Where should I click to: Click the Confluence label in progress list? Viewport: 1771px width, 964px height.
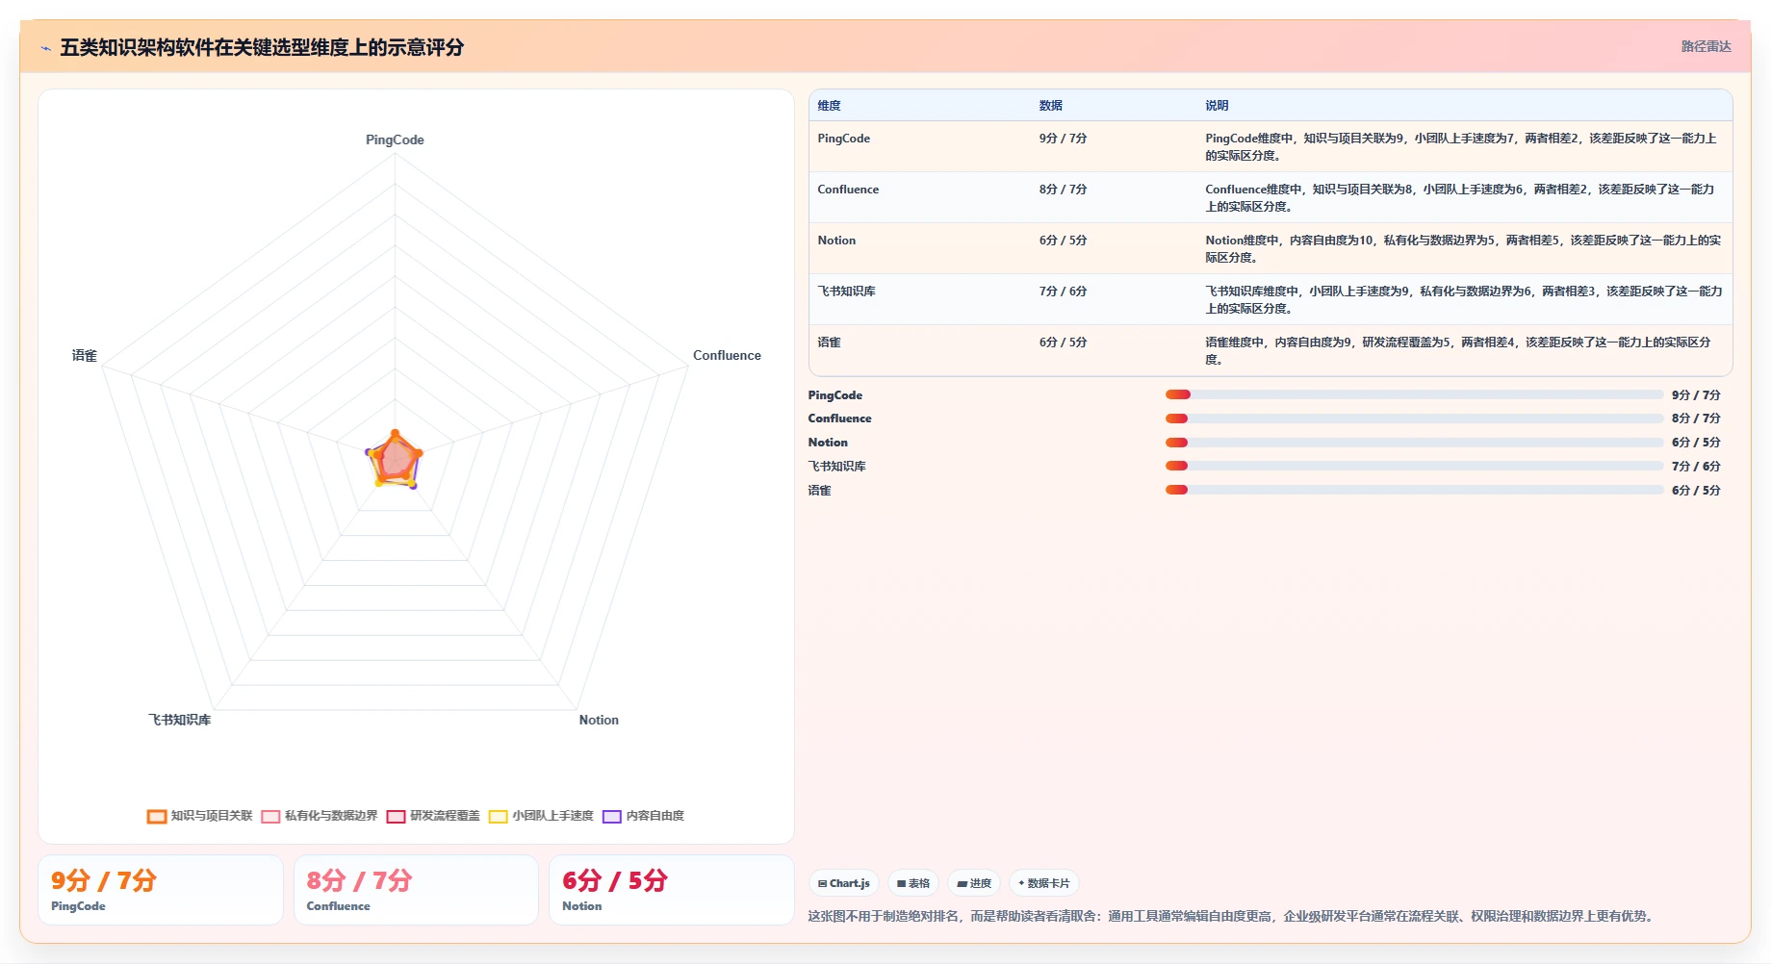[x=839, y=419]
